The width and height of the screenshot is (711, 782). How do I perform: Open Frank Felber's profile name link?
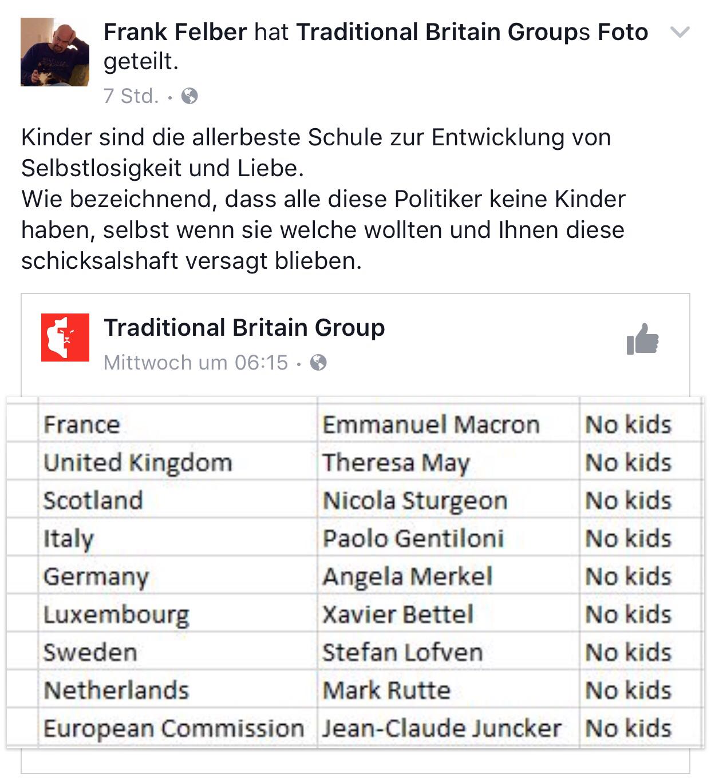click(175, 32)
